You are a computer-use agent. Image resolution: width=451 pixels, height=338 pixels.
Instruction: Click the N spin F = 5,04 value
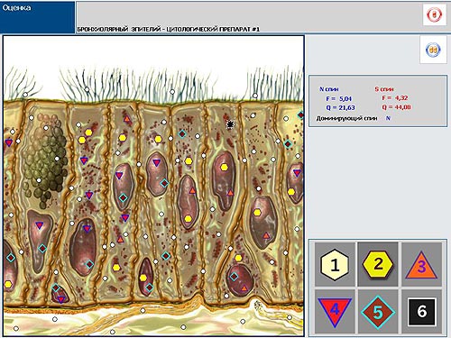tap(339, 98)
